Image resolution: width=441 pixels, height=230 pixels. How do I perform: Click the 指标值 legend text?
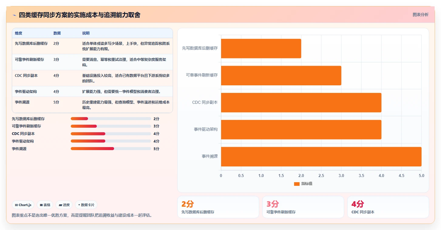(307, 184)
